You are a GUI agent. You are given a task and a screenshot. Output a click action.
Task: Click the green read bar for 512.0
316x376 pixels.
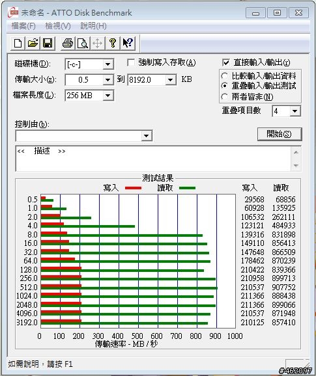point(129,288)
